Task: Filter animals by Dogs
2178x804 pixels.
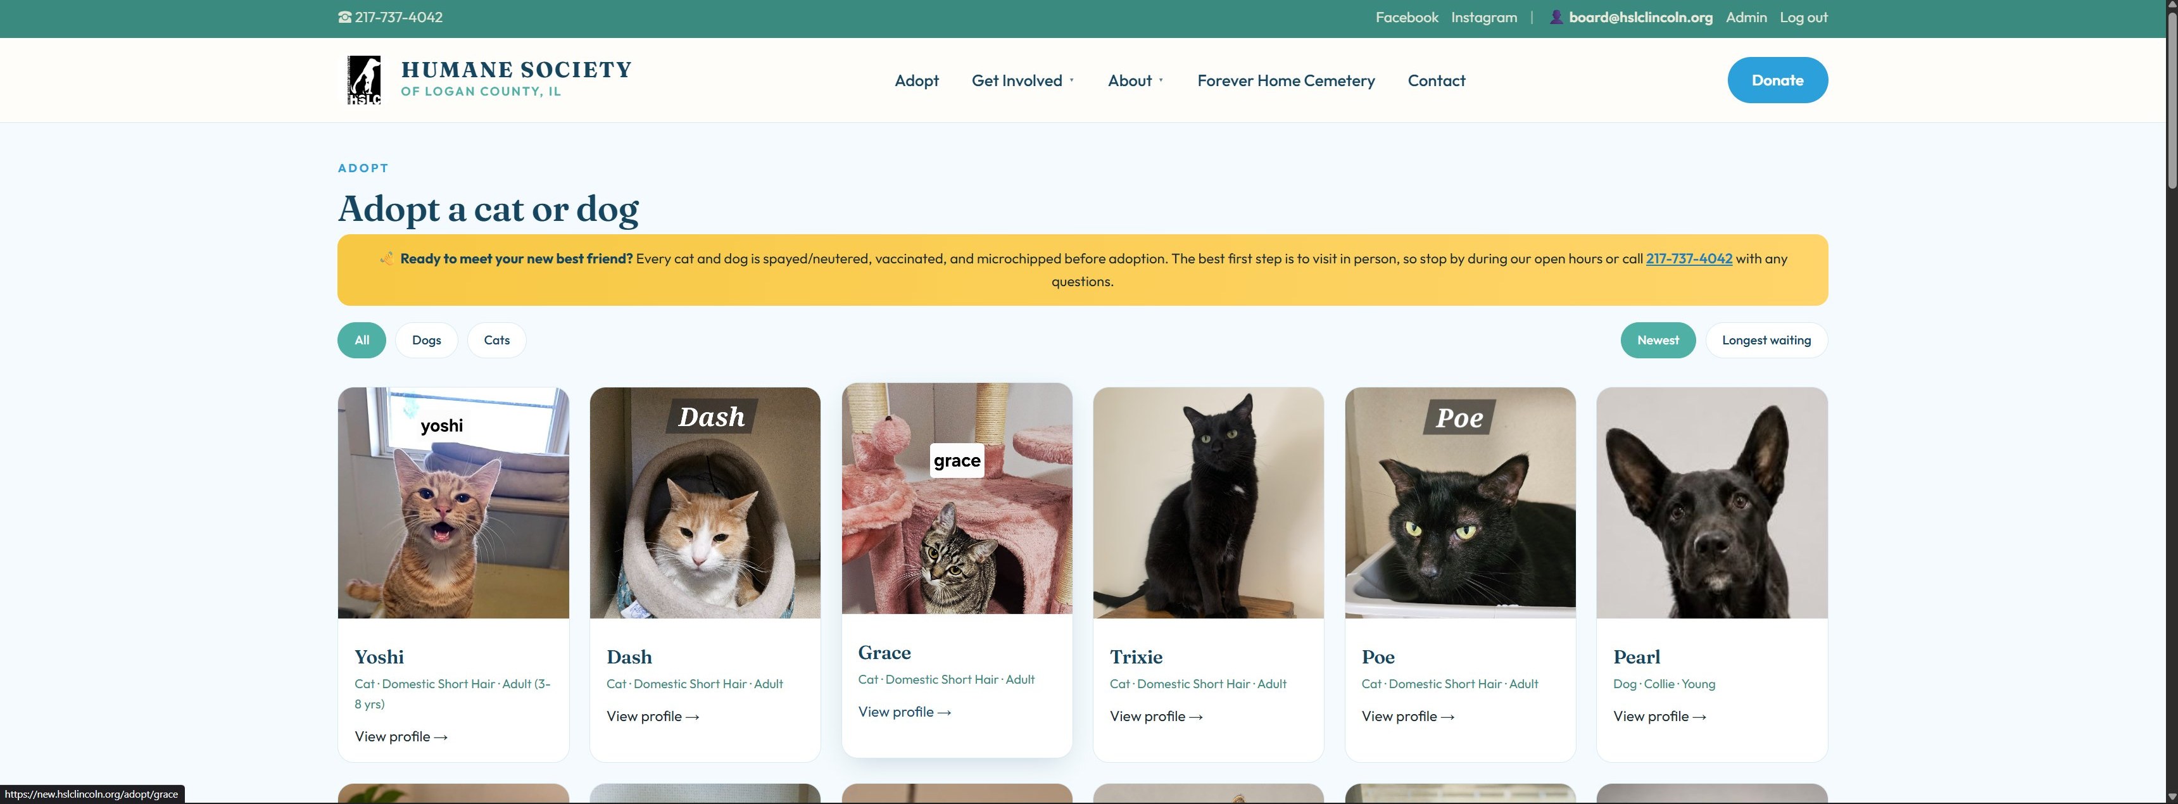Action: coord(426,340)
